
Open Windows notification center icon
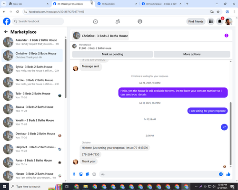click(232, 187)
